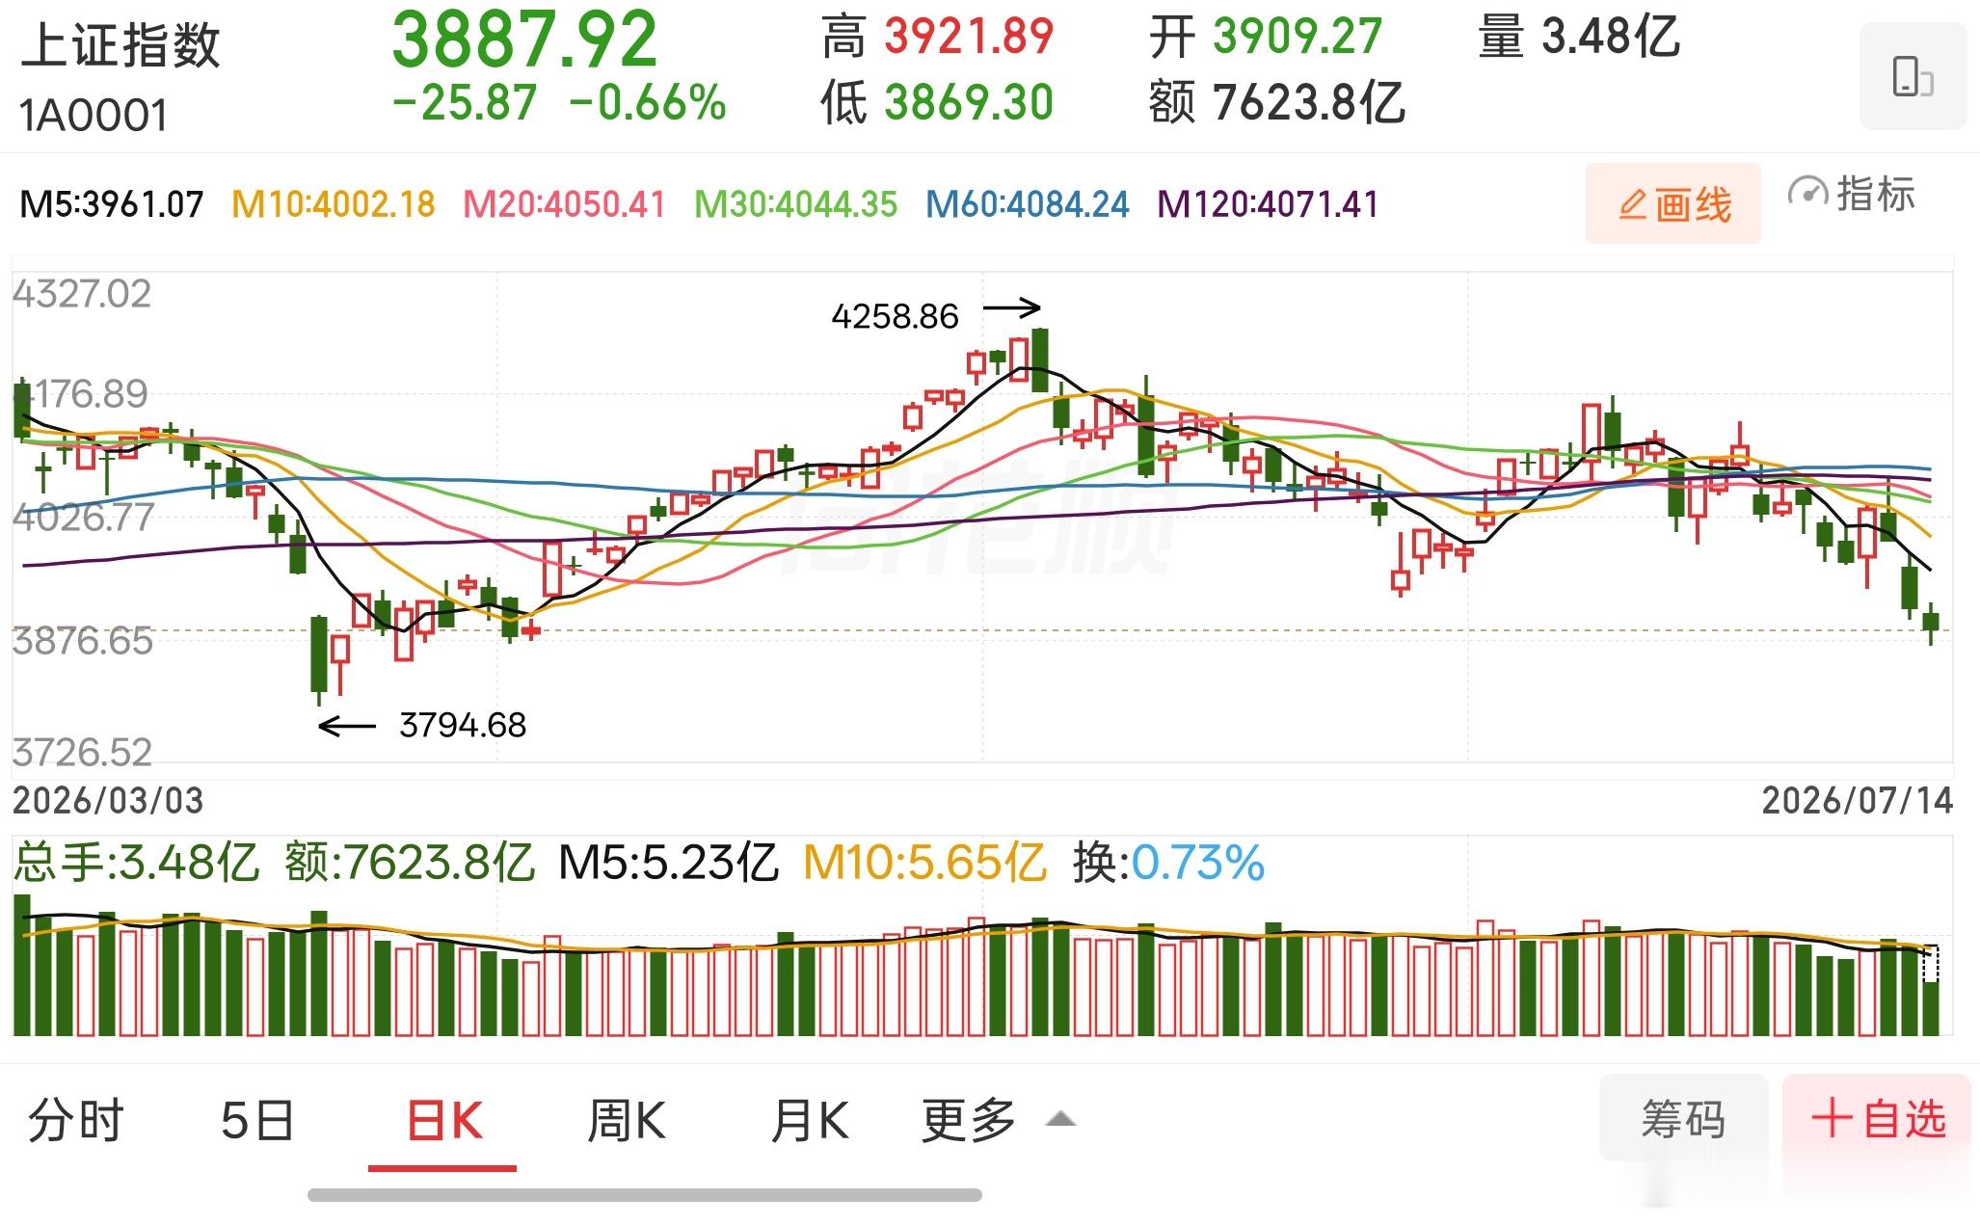This screenshot has width=1980, height=1226.
Task: Tap the 上证指数 index name
Action: 120,45
